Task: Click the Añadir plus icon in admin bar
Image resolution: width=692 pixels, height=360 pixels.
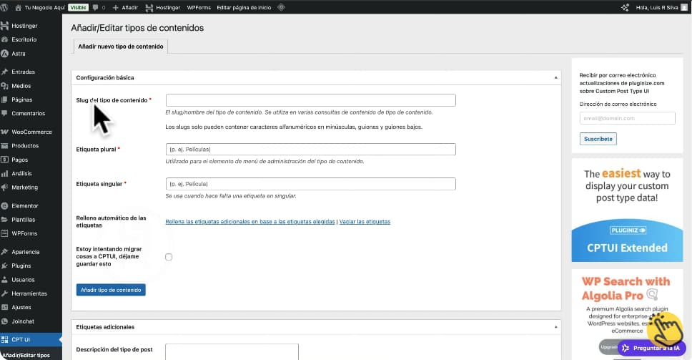Action: [x=116, y=7]
